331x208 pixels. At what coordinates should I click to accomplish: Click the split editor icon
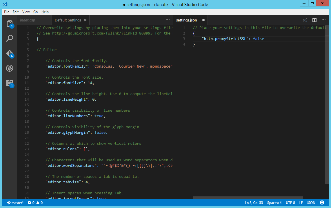click(x=314, y=20)
